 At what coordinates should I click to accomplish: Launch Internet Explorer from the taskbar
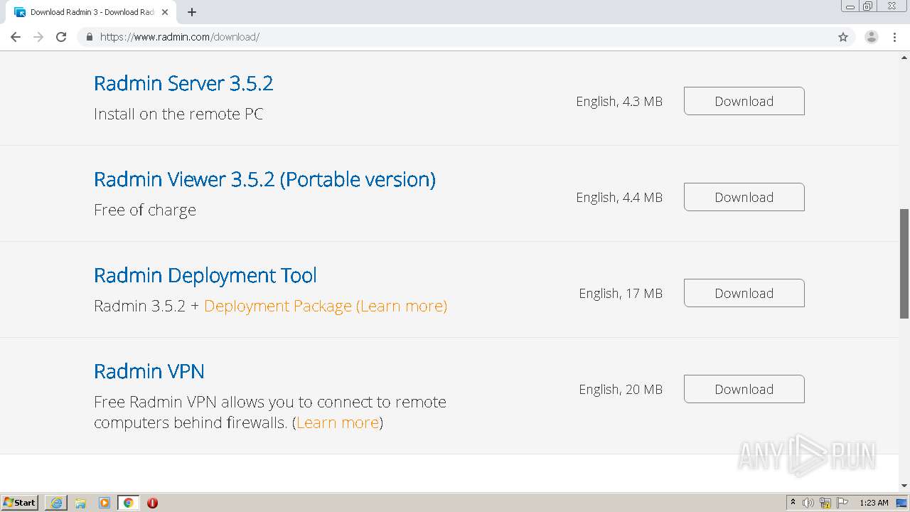pos(56,503)
